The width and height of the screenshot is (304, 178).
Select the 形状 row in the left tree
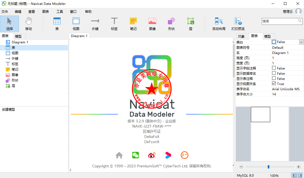click(34, 80)
